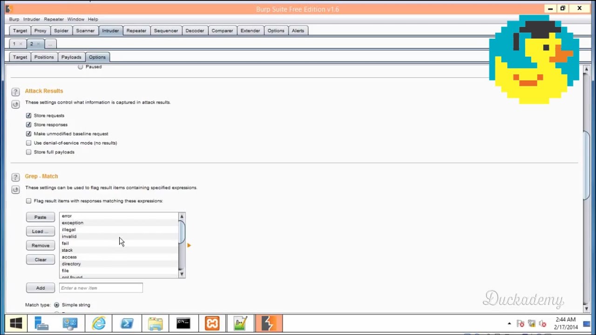Image resolution: width=596 pixels, height=335 pixels.
Task: Enable Store full payloads
Action: coord(29,152)
